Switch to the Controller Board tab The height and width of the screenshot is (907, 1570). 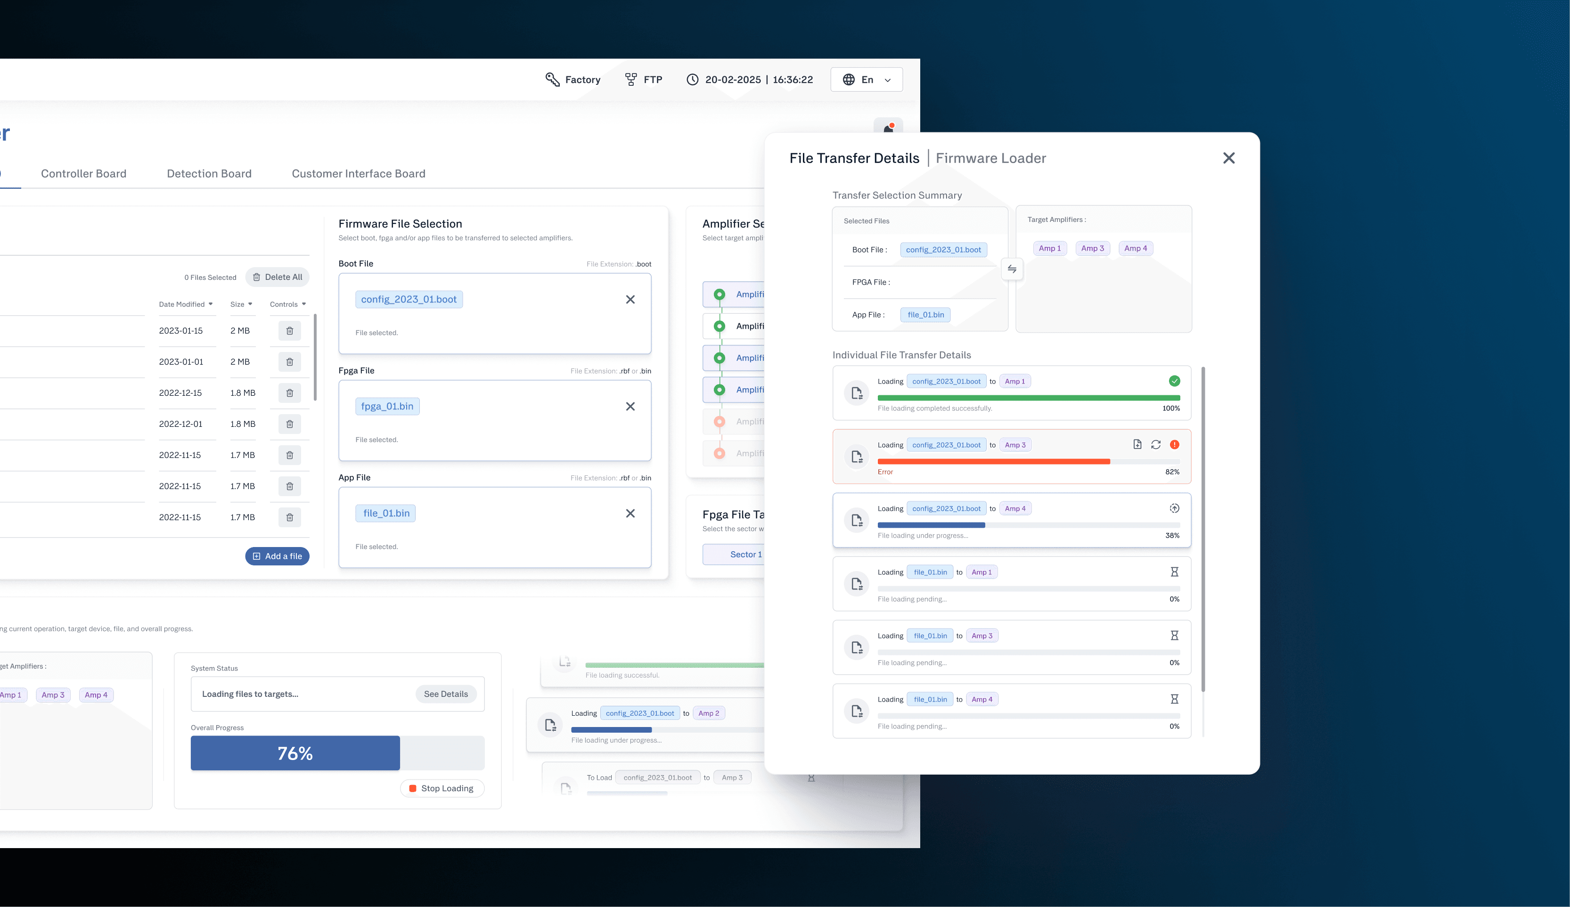tap(83, 173)
